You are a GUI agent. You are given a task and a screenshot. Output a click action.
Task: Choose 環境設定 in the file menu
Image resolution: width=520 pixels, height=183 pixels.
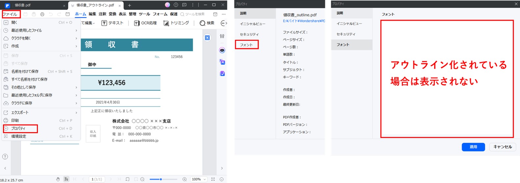click(x=41, y=136)
